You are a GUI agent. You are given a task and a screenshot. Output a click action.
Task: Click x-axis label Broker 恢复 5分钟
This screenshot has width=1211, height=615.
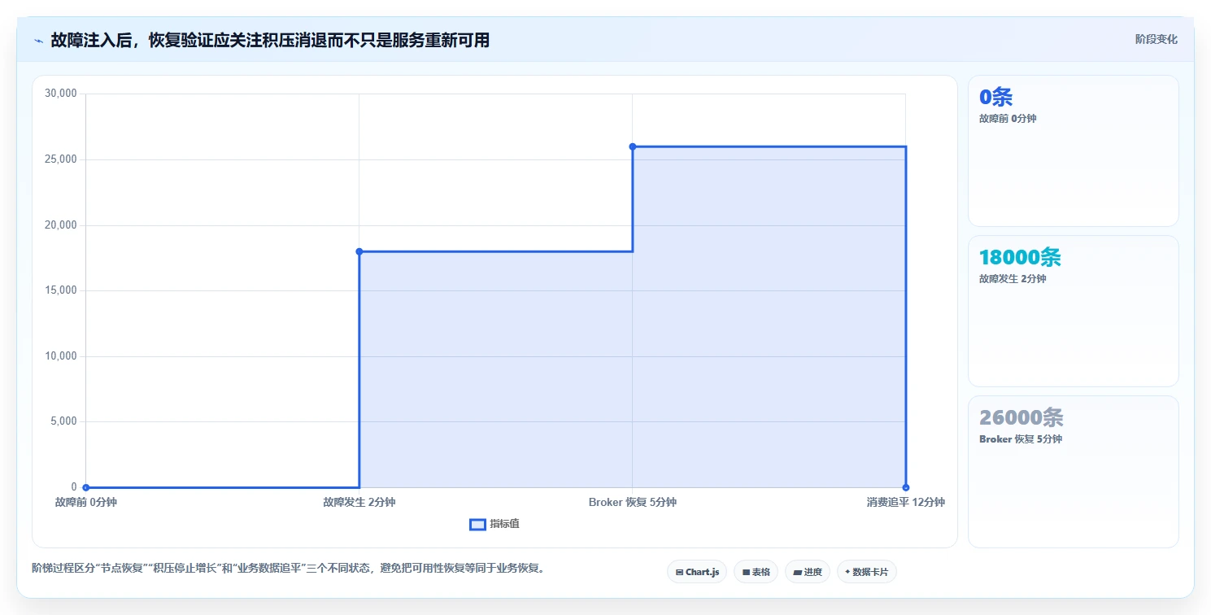pos(632,503)
